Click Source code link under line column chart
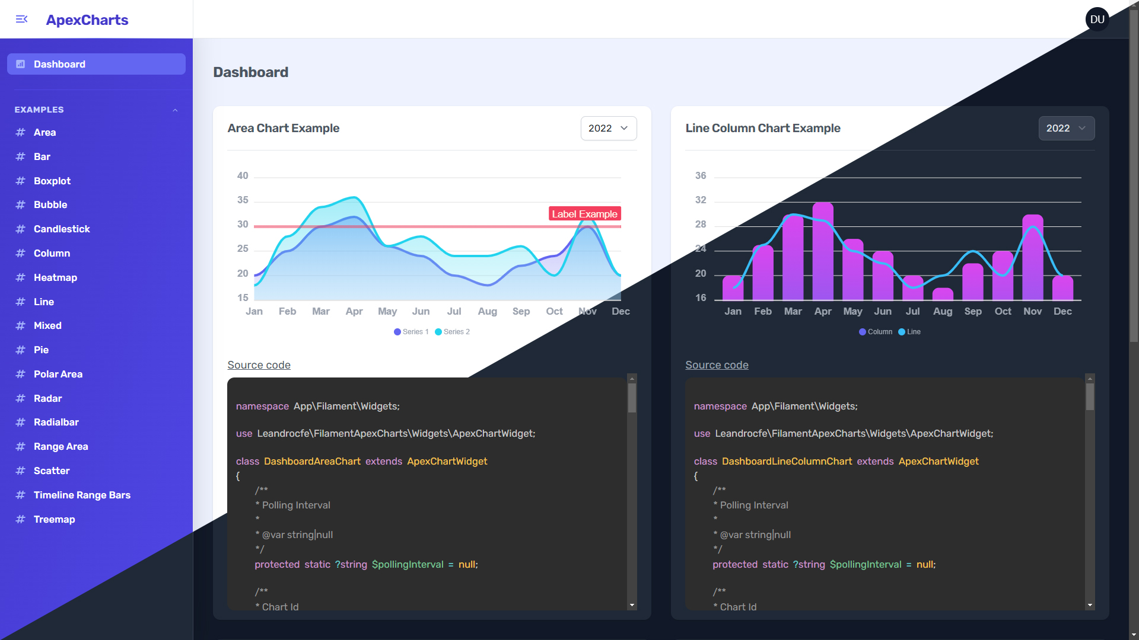 click(x=717, y=365)
